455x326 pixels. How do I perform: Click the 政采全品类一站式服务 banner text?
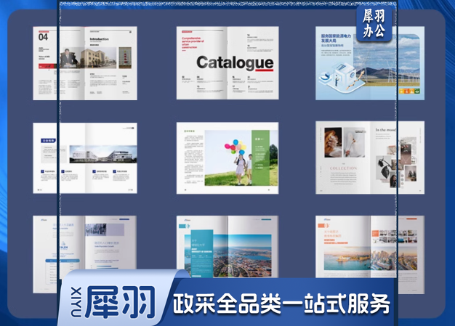tap(281, 303)
